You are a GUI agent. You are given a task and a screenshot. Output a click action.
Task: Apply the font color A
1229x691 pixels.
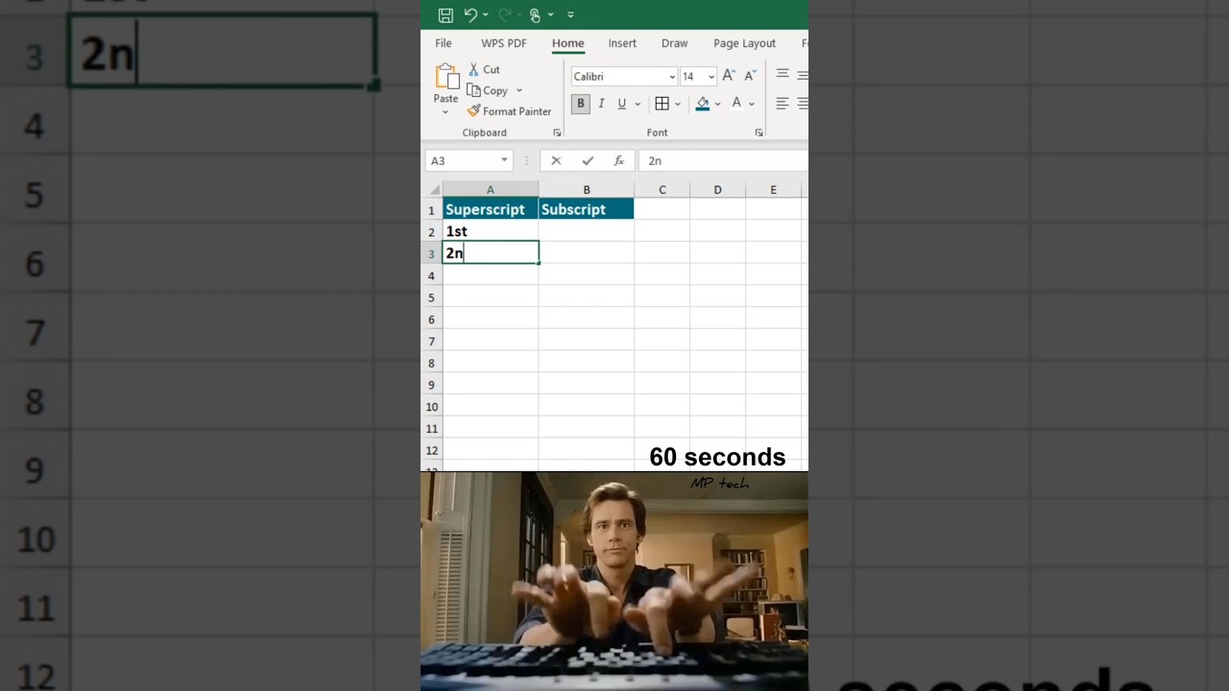click(736, 104)
